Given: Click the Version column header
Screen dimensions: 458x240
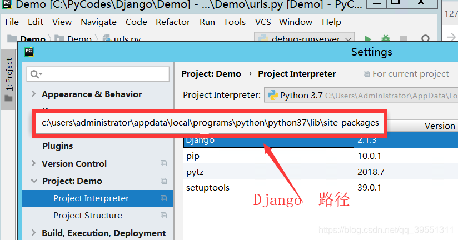Looking at the screenshot, I should pyautogui.click(x=440, y=126).
